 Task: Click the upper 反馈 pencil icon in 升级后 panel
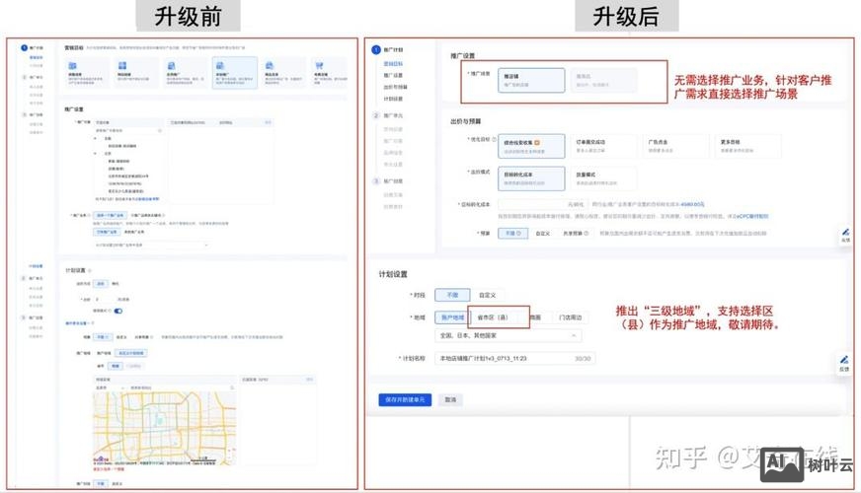click(845, 232)
